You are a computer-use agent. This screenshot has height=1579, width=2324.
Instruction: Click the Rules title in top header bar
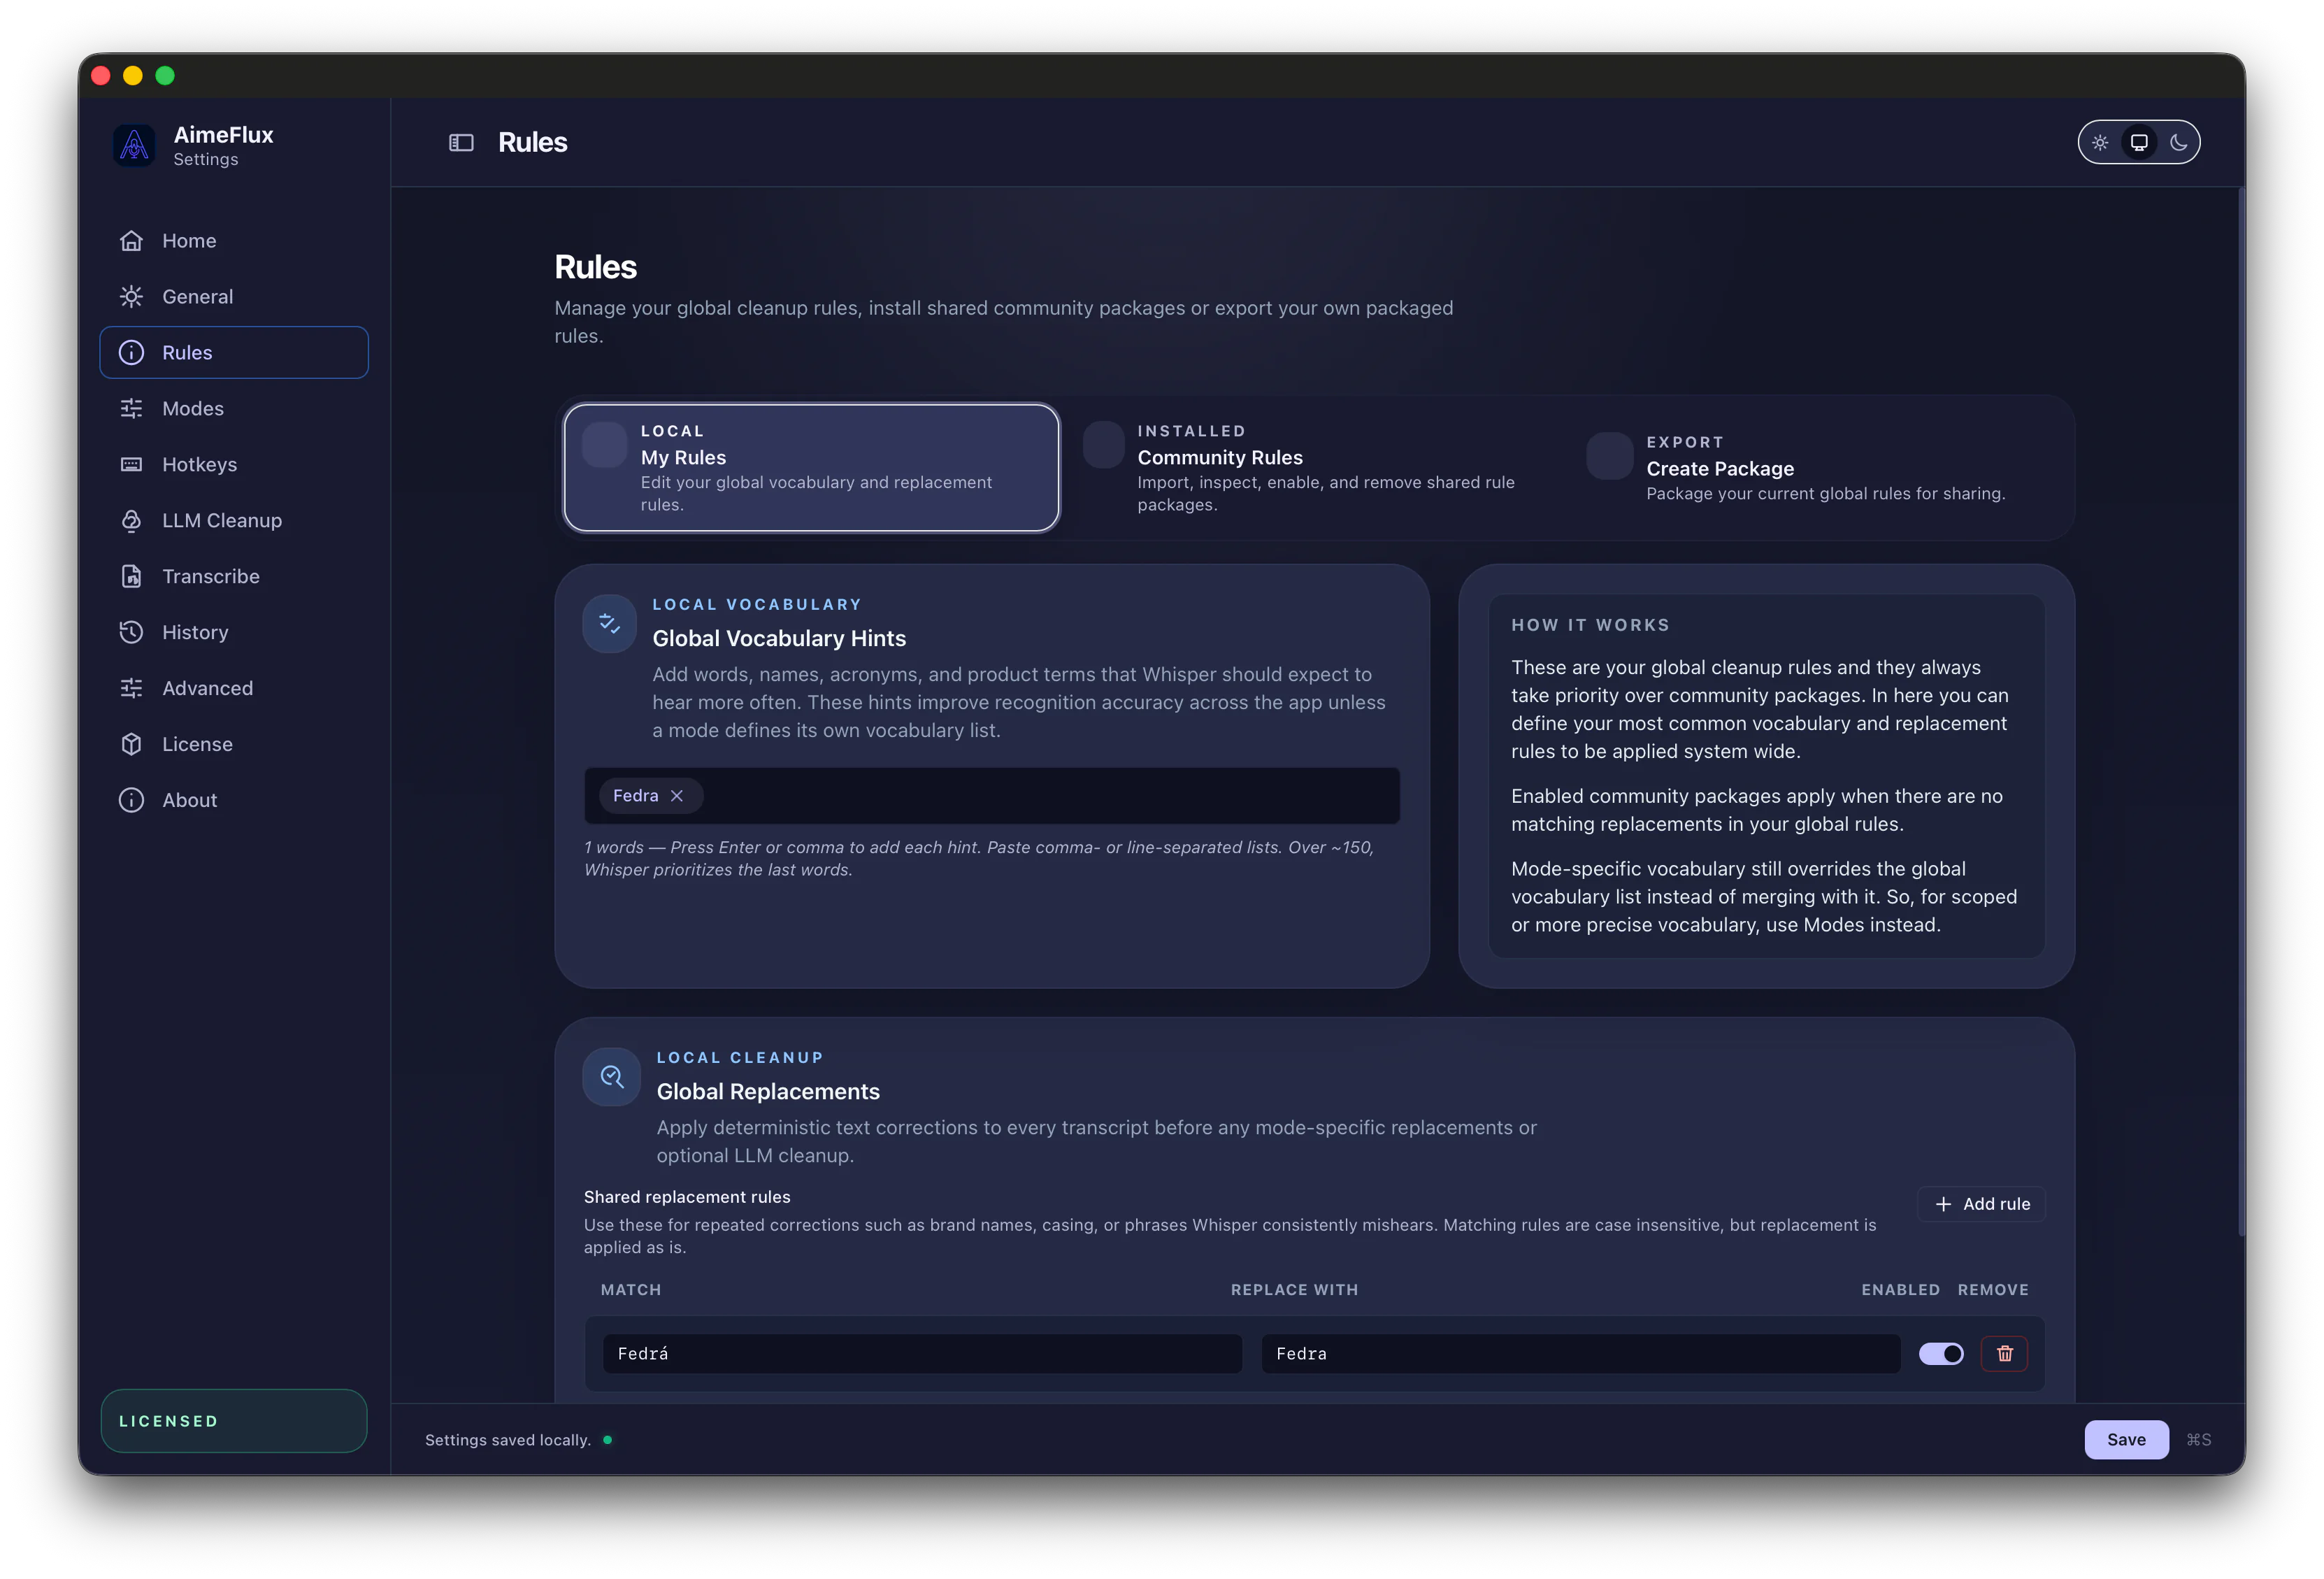point(532,143)
